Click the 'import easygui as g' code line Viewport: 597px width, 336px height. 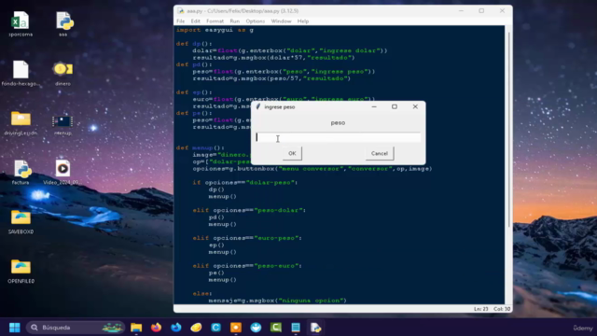pos(215,30)
